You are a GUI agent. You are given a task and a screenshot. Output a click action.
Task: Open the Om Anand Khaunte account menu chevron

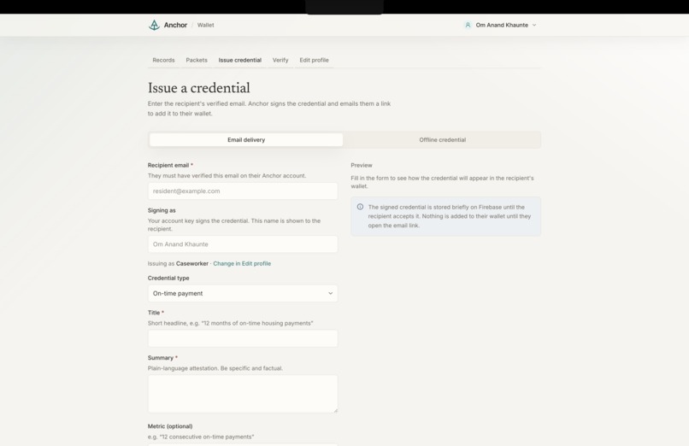point(534,25)
